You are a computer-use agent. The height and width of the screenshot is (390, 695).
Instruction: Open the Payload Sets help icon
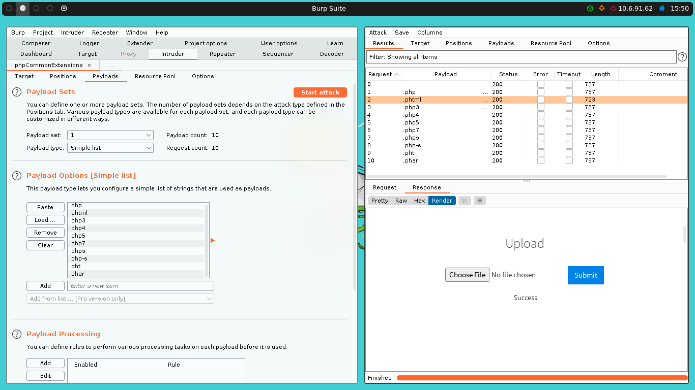(17, 92)
